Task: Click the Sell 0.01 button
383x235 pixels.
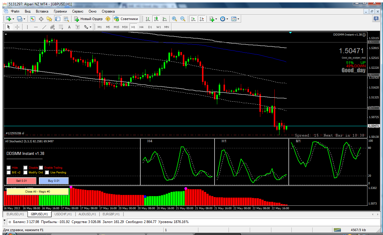Action: (22, 181)
